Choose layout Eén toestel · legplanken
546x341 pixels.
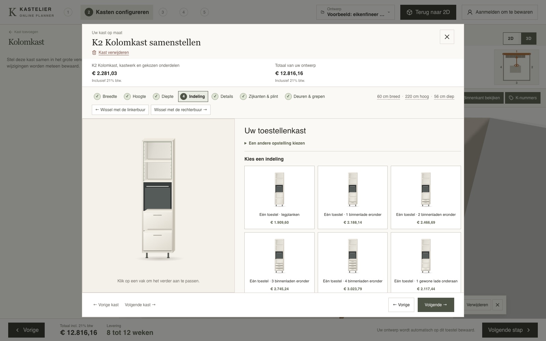coord(279,197)
